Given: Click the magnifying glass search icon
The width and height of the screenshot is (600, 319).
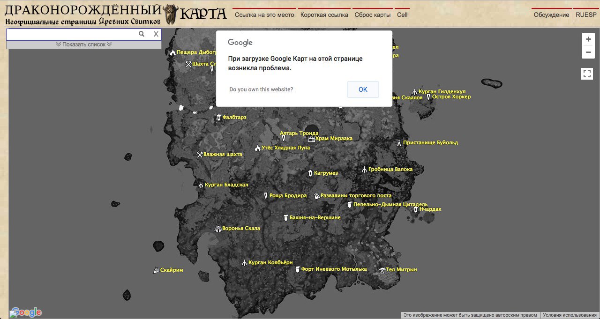Looking at the screenshot, I should (142, 34).
